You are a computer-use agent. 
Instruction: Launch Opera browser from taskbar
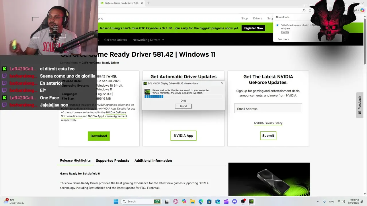click(x=175, y=201)
